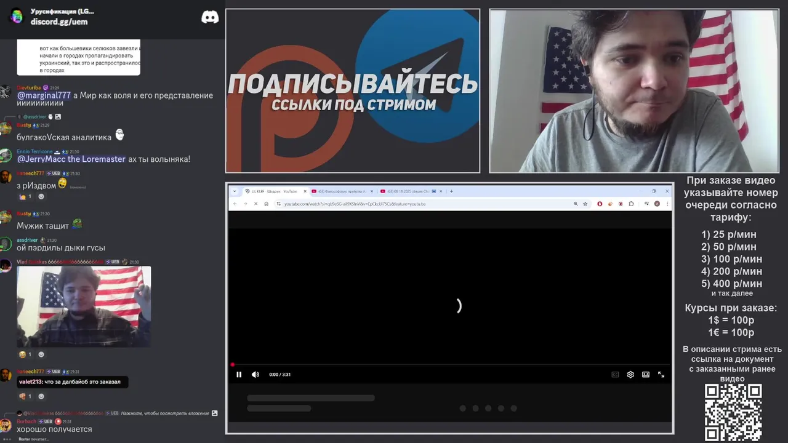The width and height of the screenshot is (788, 443).
Task: Click the Burbach user avatar
Action: 6,425
